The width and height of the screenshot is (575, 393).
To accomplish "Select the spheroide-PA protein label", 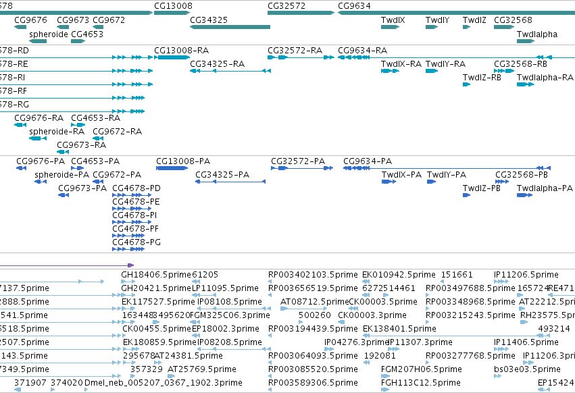I will pyautogui.click(x=61, y=175).
